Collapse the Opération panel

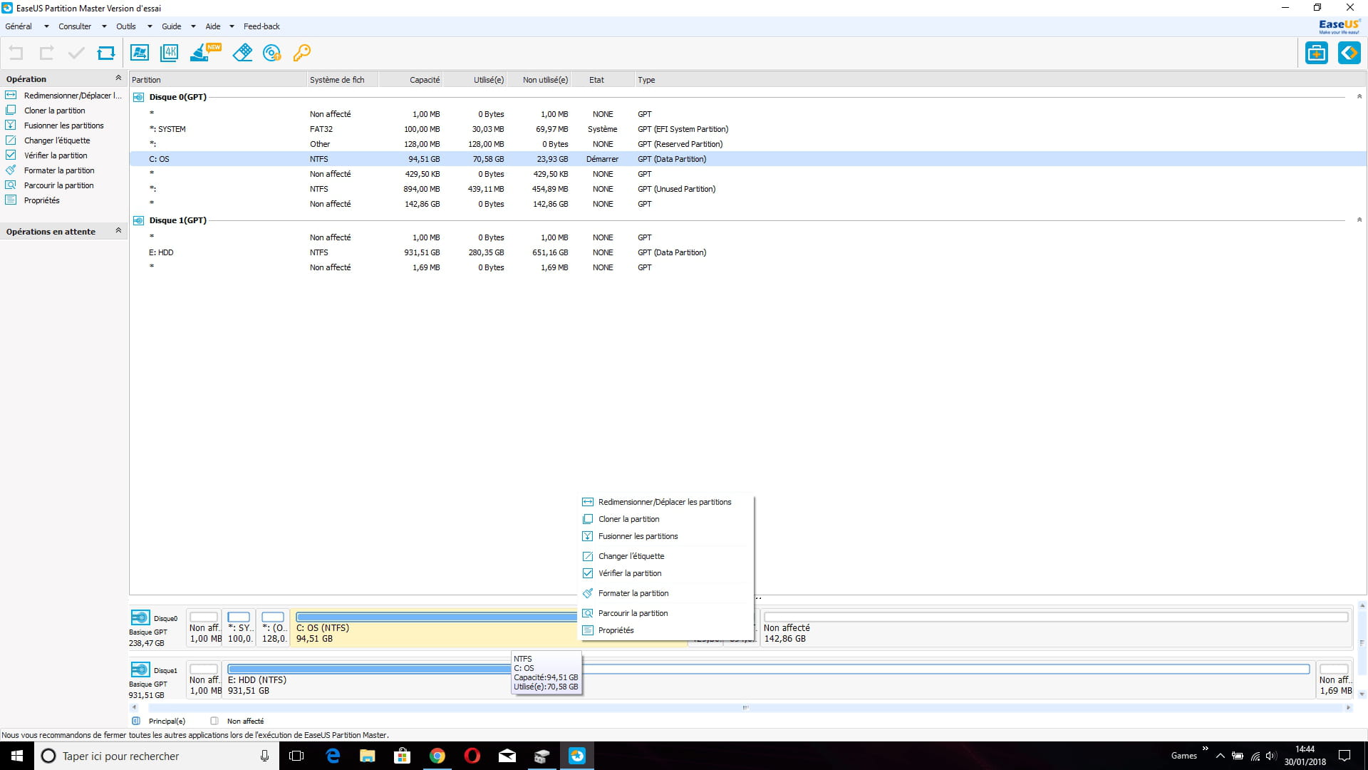[118, 78]
